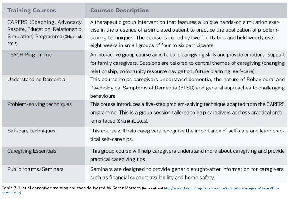Click the Caregiving Essentials row title

32,151
